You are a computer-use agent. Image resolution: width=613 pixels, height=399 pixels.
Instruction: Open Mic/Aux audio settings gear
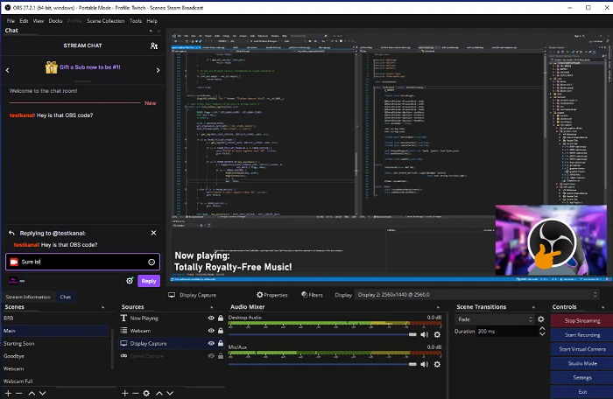tap(437, 364)
